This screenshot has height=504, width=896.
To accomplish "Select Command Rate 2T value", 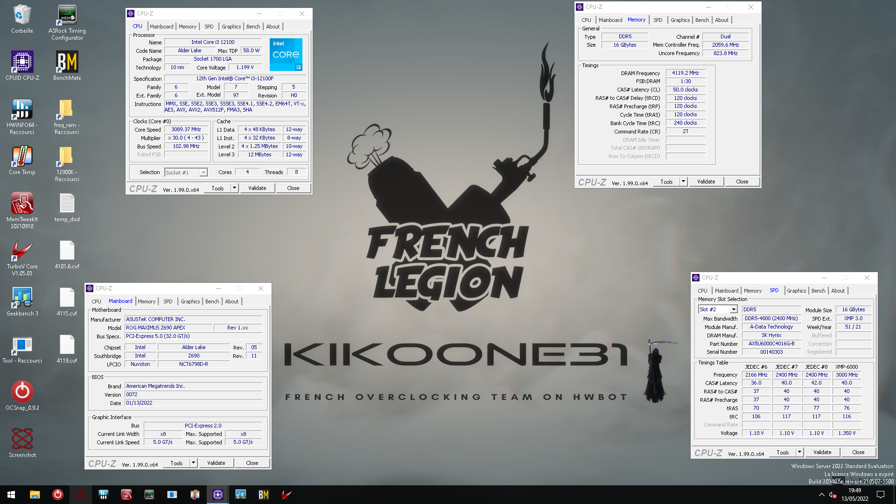I will pyautogui.click(x=685, y=131).
